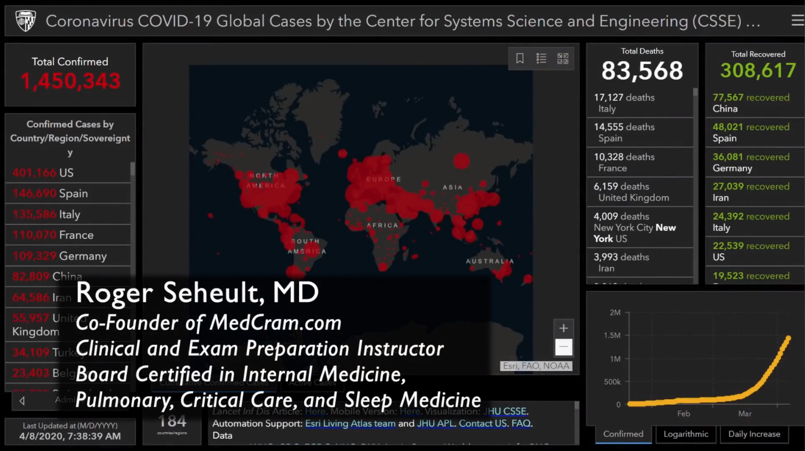Click 77,567 recovered China entry
805x451 pixels.
pos(755,103)
